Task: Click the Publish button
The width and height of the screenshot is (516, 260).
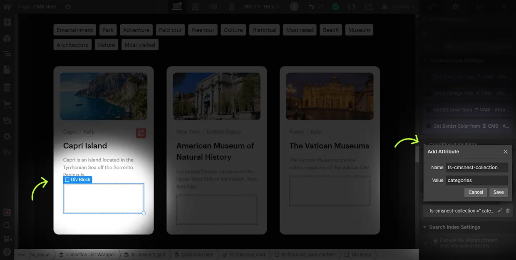Action: pos(401,7)
